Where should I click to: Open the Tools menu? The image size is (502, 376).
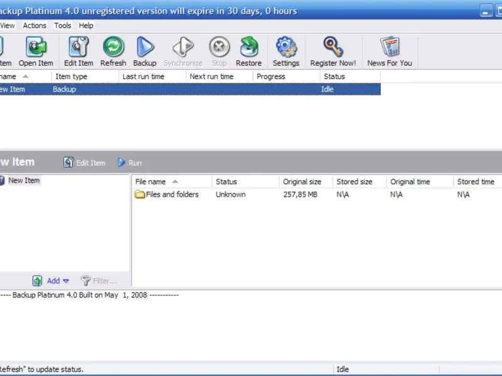[x=63, y=26]
